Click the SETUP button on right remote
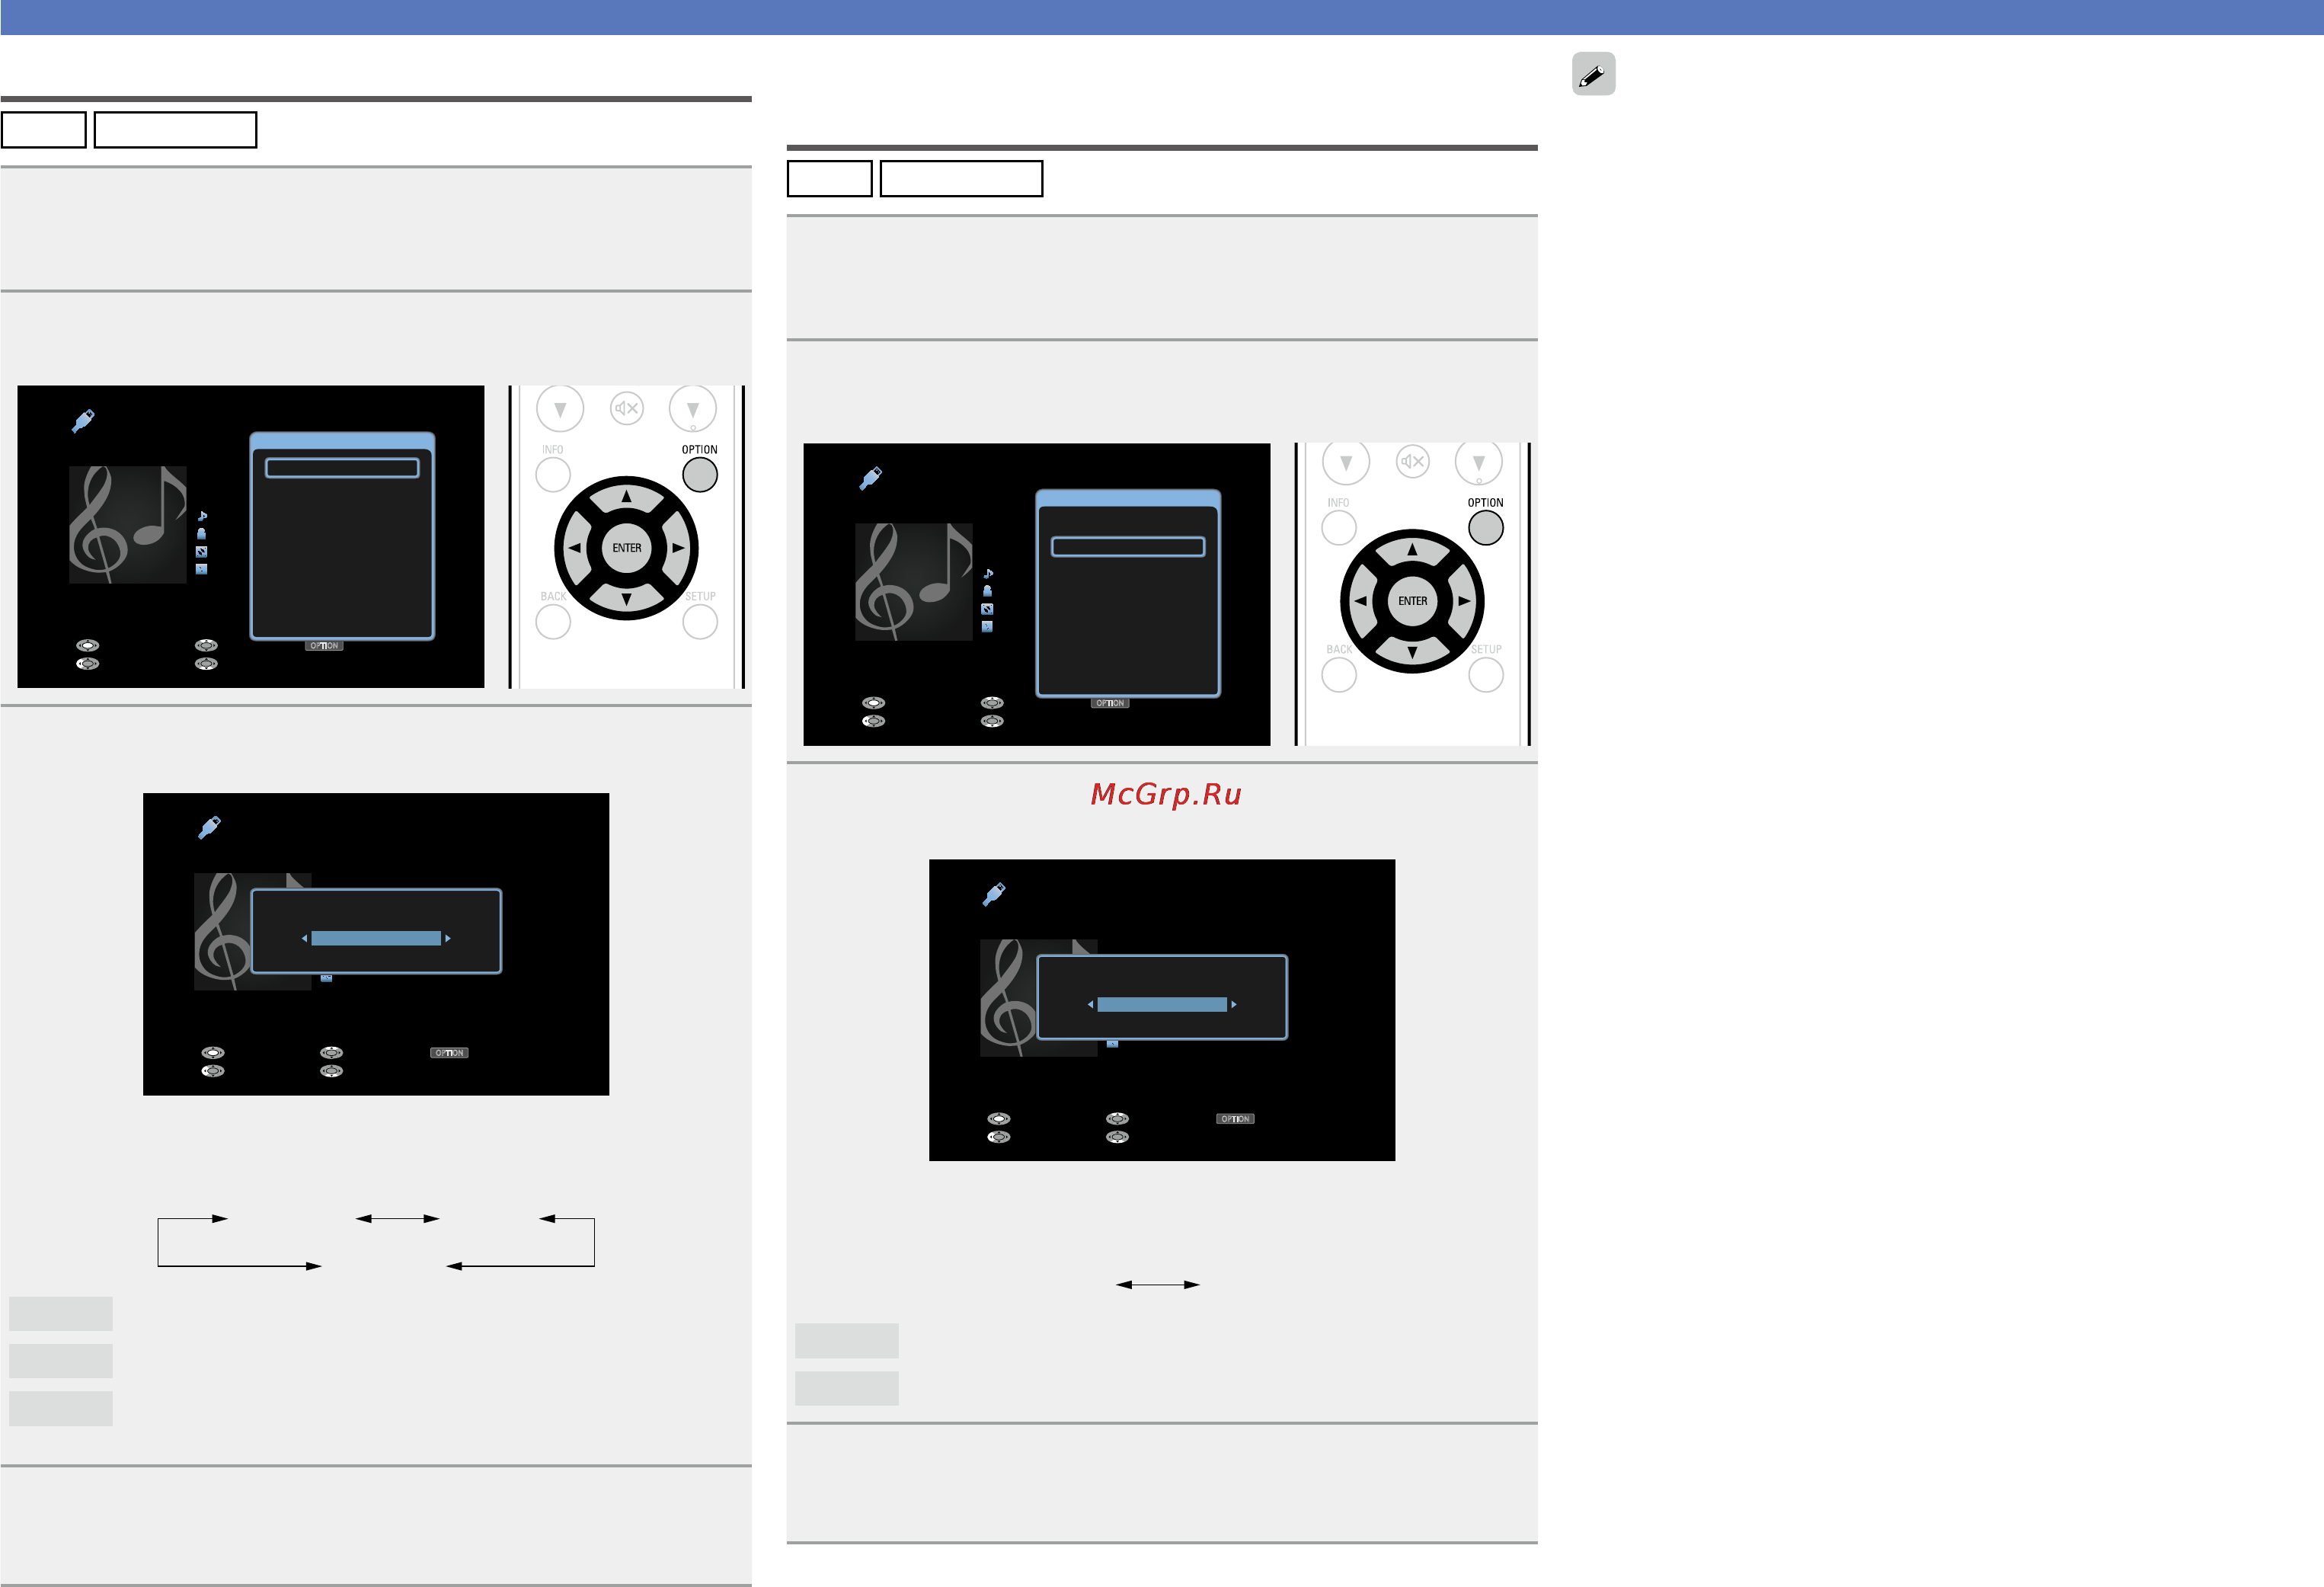2324x1587 pixels. click(1486, 675)
